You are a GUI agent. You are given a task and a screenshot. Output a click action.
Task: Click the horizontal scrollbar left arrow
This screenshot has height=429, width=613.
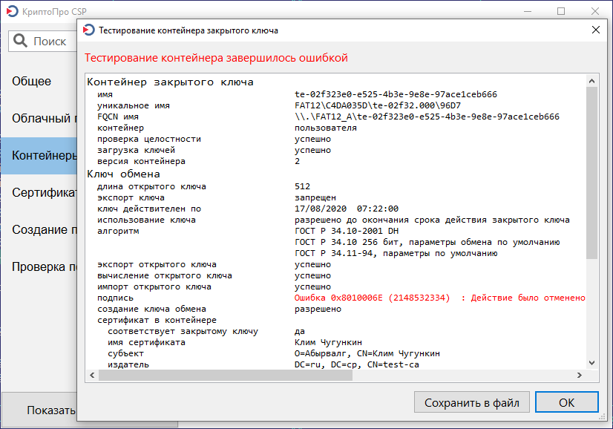click(92, 375)
